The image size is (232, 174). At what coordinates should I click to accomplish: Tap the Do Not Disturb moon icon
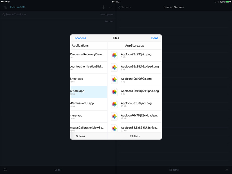[215, 2]
